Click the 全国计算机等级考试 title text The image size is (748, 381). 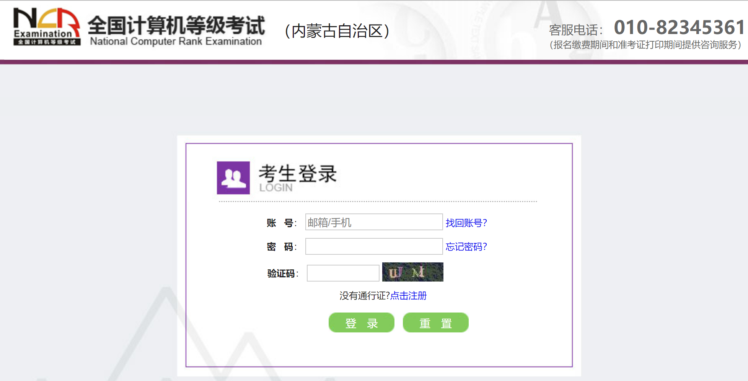coord(176,25)
